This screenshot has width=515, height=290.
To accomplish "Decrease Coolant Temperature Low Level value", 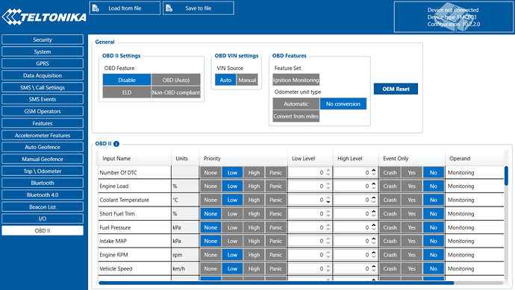I will pos(328,202).
